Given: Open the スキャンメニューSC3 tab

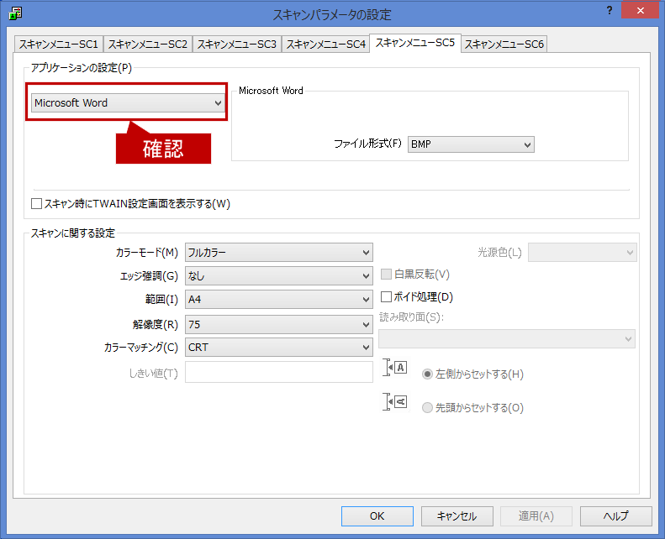Looking at the screenshot, I should (x=236, y=44).
